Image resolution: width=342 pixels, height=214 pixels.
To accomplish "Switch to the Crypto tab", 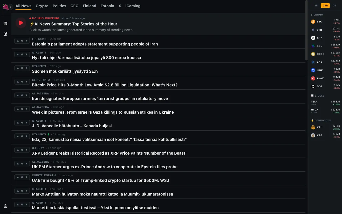I will 42,6.
